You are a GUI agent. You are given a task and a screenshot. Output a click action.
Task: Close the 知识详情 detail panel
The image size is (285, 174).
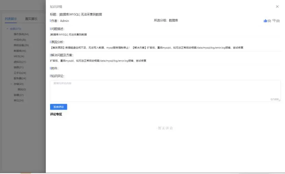click(277, 7)
